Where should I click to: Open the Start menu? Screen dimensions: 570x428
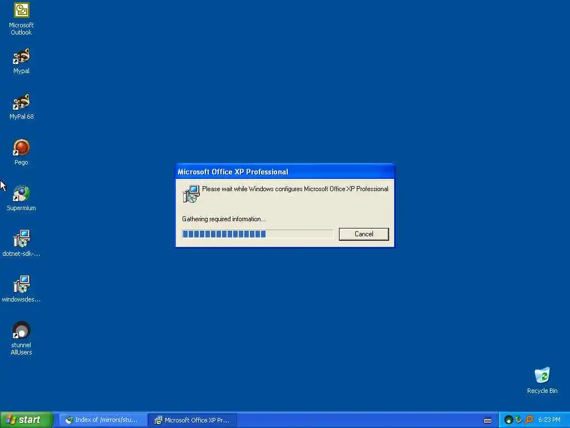(27, 420)
